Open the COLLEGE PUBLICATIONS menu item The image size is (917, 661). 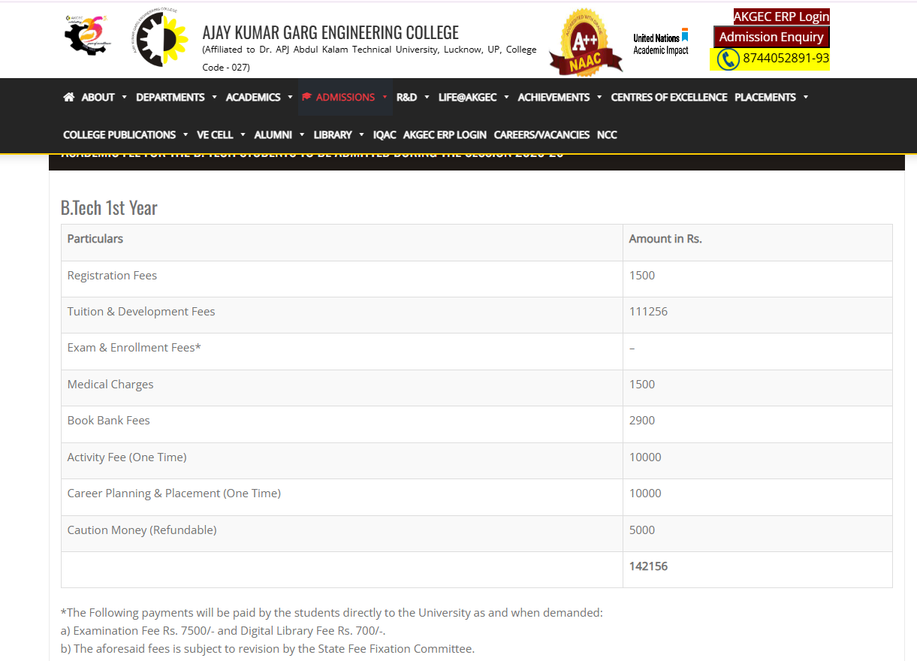pos(119,134)
